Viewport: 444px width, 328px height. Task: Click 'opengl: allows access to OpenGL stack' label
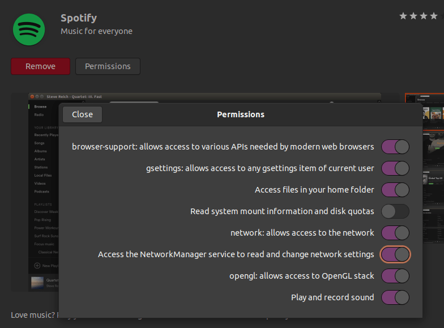[301, 276]
